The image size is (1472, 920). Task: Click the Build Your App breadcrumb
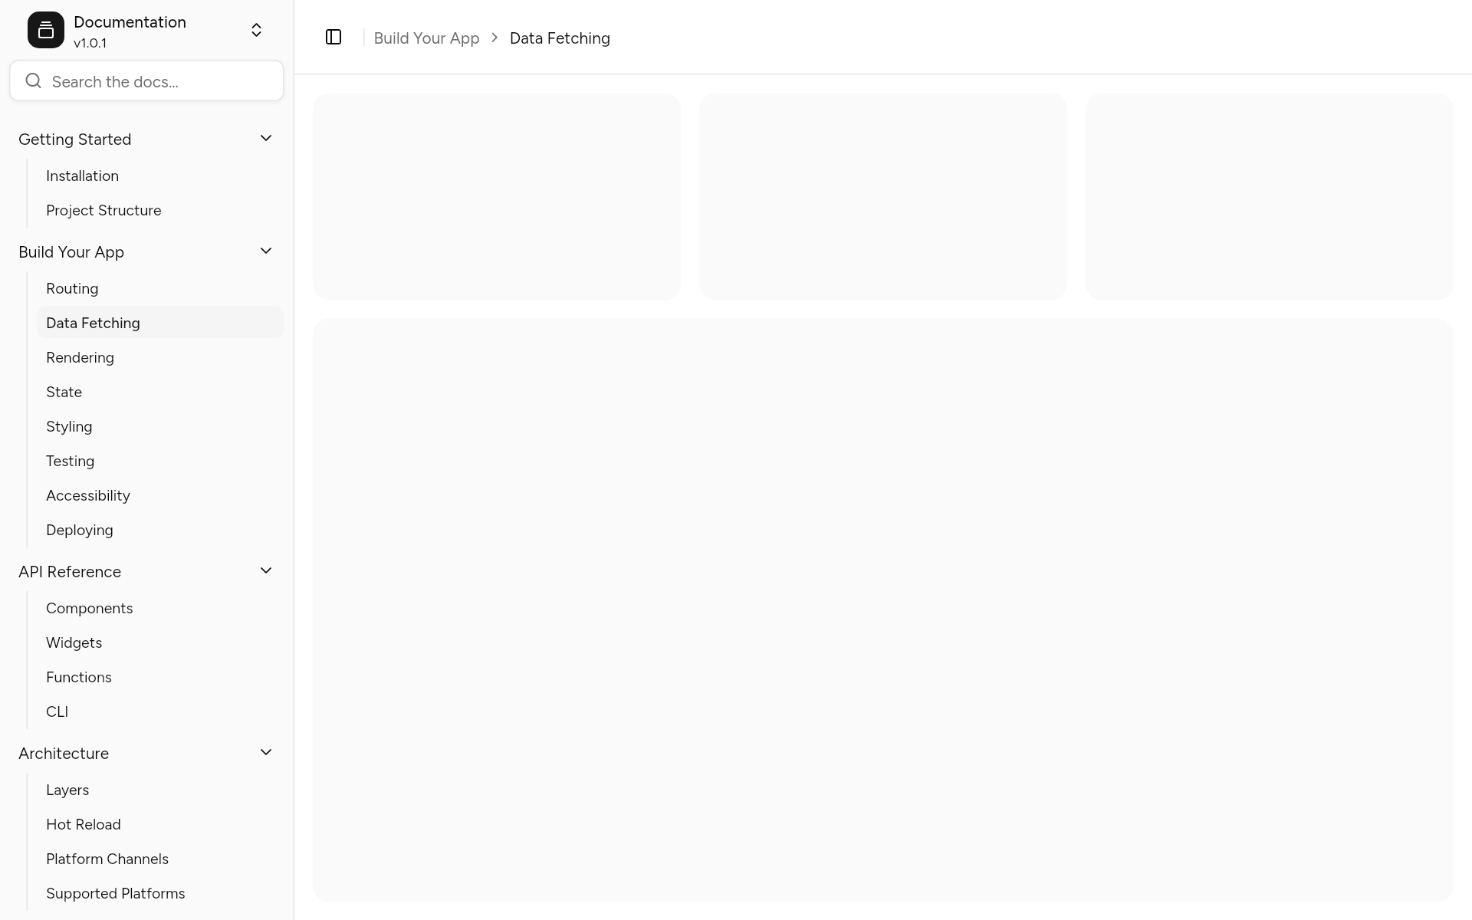426,38
